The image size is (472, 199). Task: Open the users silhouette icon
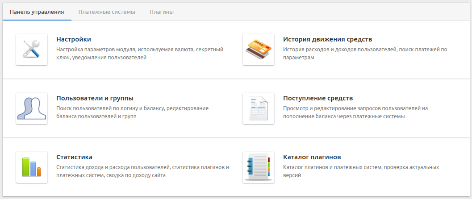32,108
